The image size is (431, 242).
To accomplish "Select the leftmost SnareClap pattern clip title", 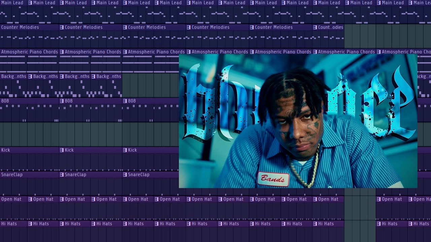I will tap(12, 174).
